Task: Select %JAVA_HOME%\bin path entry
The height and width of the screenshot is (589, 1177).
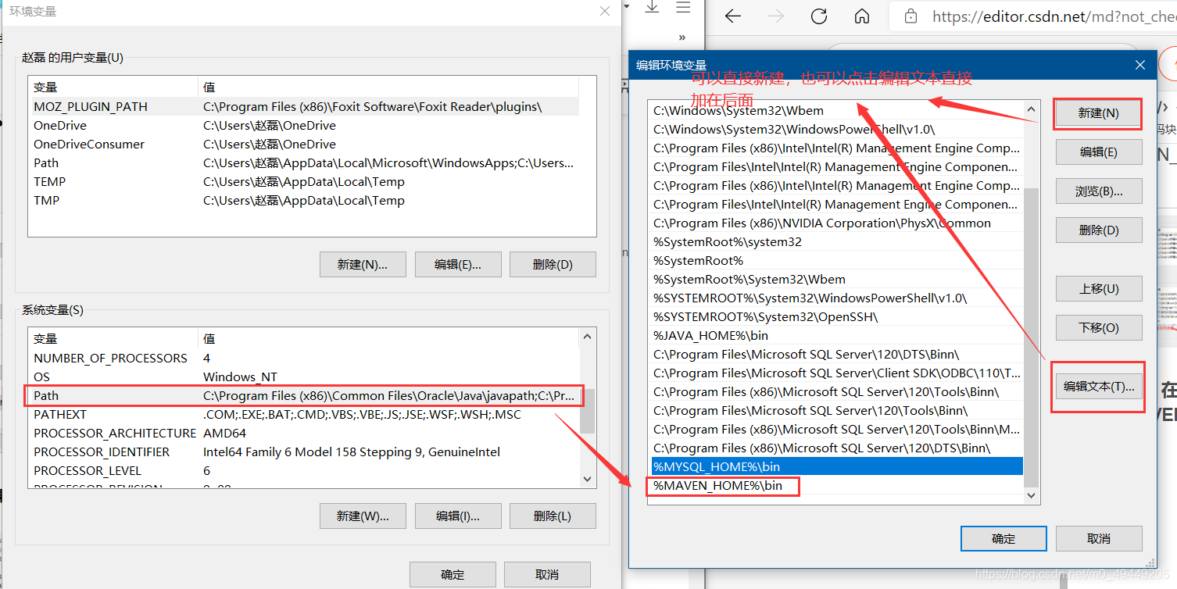Action: 836,336
